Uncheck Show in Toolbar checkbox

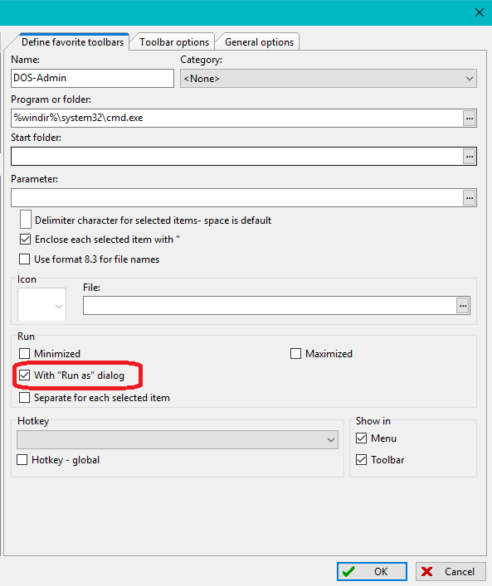click(x=361, y=460)
